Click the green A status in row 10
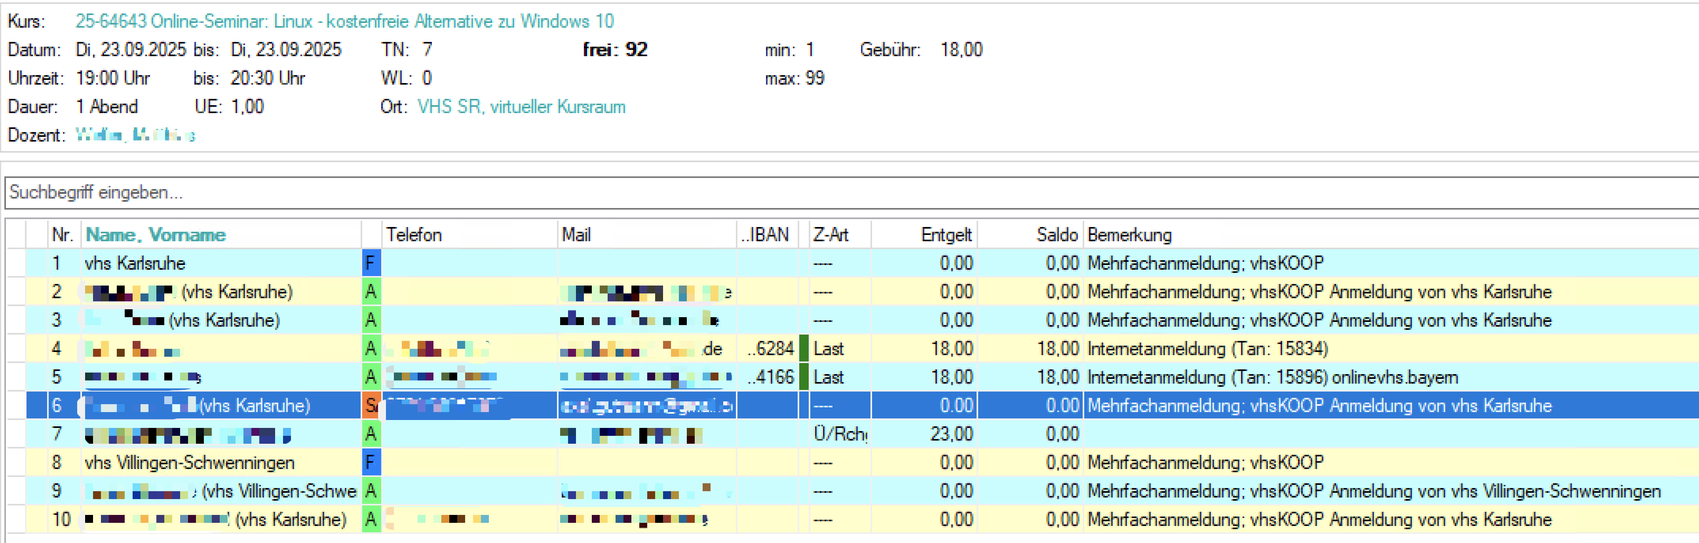Image resolution: width=1699 pixels, height=543 pixels. tap(371, 519)
